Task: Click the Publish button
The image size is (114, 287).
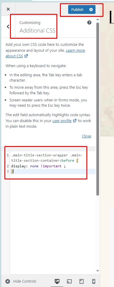Action: (78, 9)
